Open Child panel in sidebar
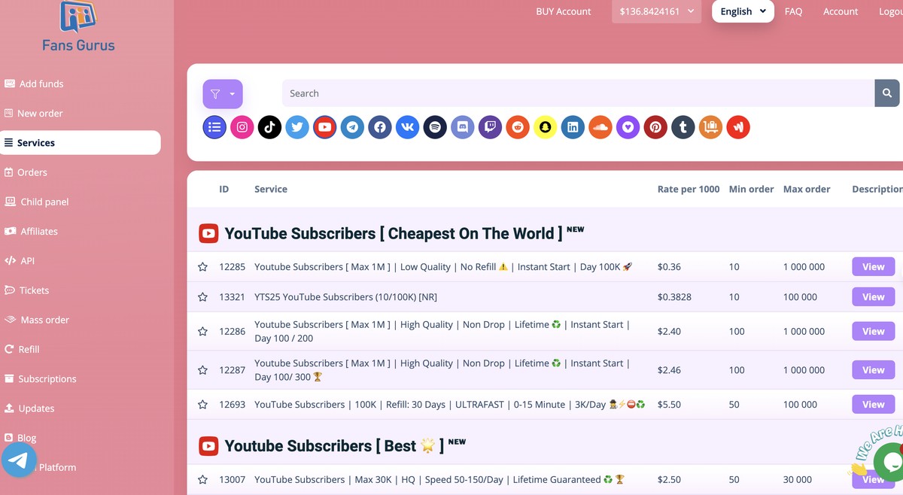Viewport: 903px width, 495px height. [36, 202]
